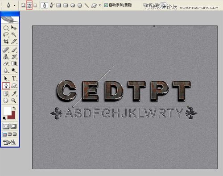Set Full Screen Mode with menu bar

[x=10, y=134]
